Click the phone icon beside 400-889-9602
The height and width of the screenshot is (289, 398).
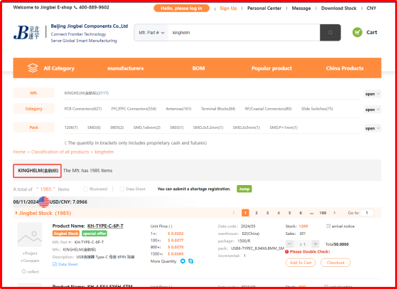tap(75, 8)
